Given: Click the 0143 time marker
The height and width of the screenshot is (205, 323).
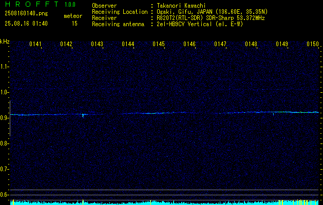Looking at the screenshot, I should coord(97,44).
